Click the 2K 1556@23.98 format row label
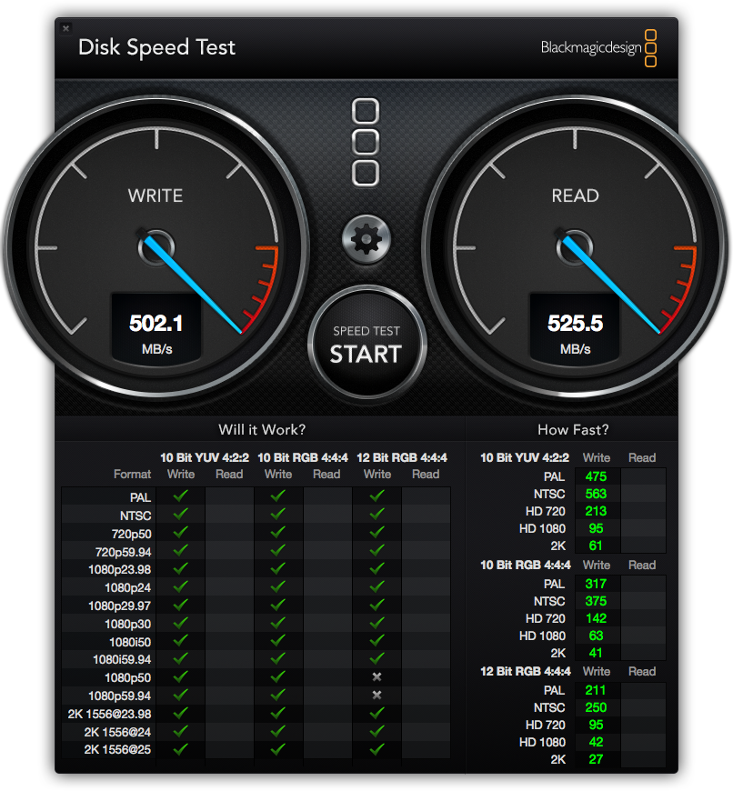Image resolution: width=733 pixels, height=791 pixels. tap(109, 715)
